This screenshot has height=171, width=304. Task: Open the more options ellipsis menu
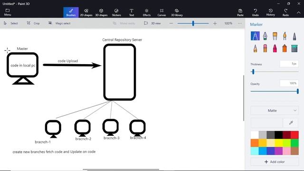coord(240,23)
